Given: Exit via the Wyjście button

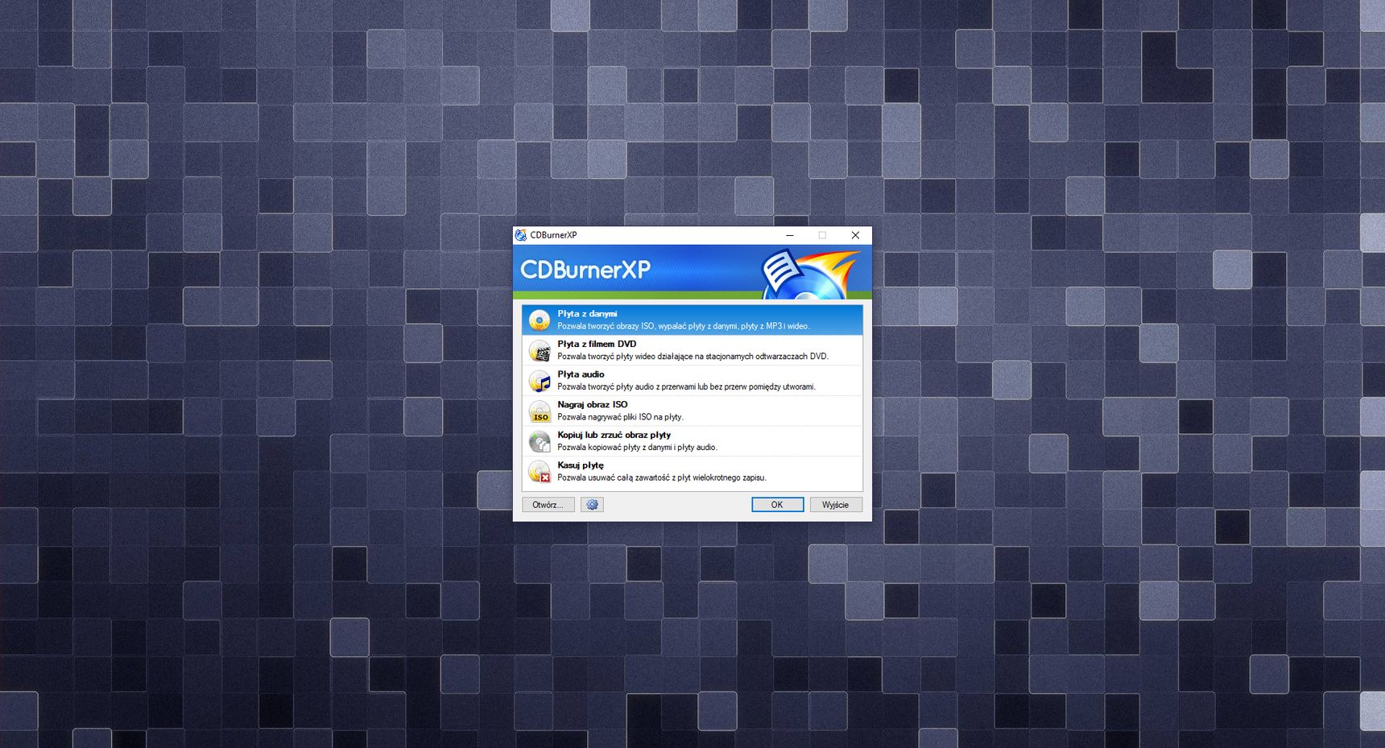Looking at the screenshot, I should 835,505.
